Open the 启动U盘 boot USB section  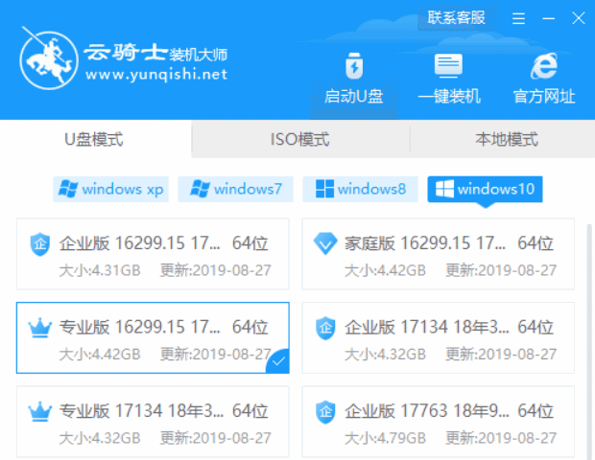[x=354, y=79]
